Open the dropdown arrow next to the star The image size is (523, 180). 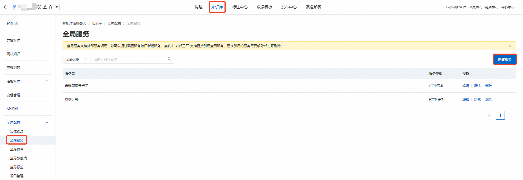coord(57,7)
